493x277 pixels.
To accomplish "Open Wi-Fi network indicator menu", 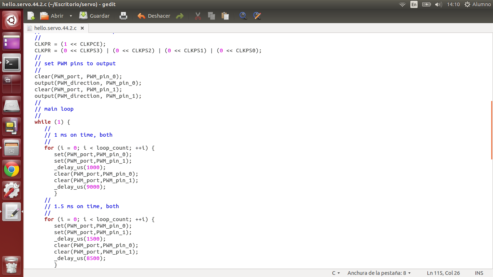I will tap(402, 4).
